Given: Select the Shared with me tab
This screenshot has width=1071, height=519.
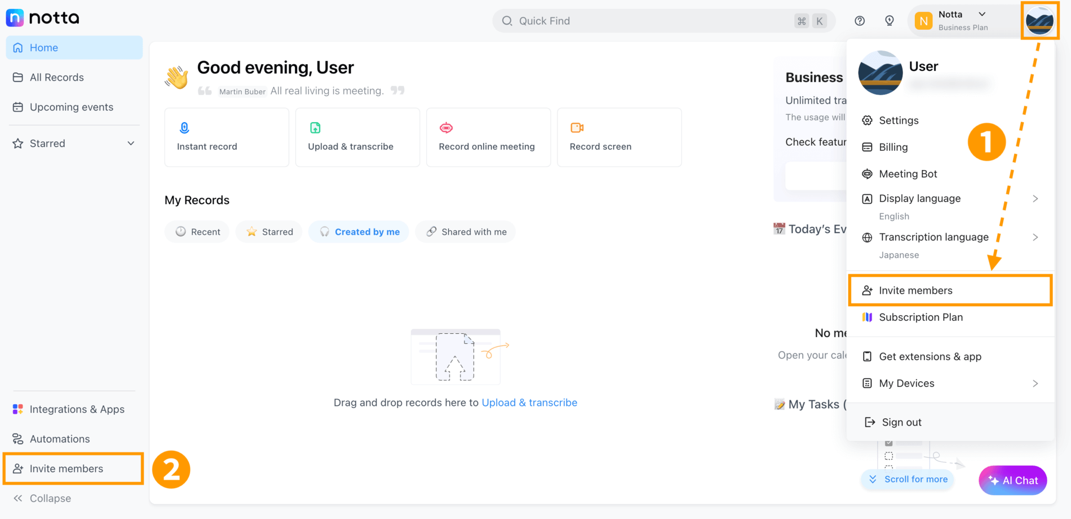Looking at the screenshot, I should click(x=466, y=232).
